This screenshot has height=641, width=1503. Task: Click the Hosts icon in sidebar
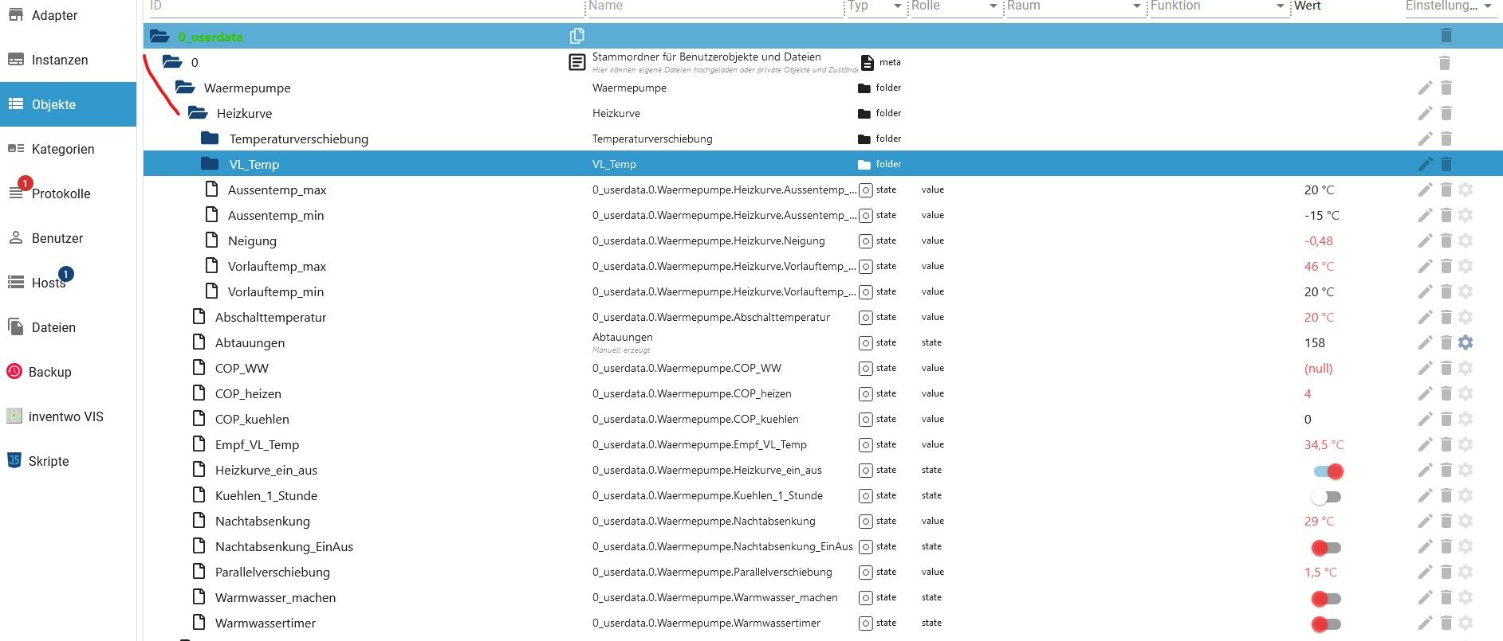[16, 283]
